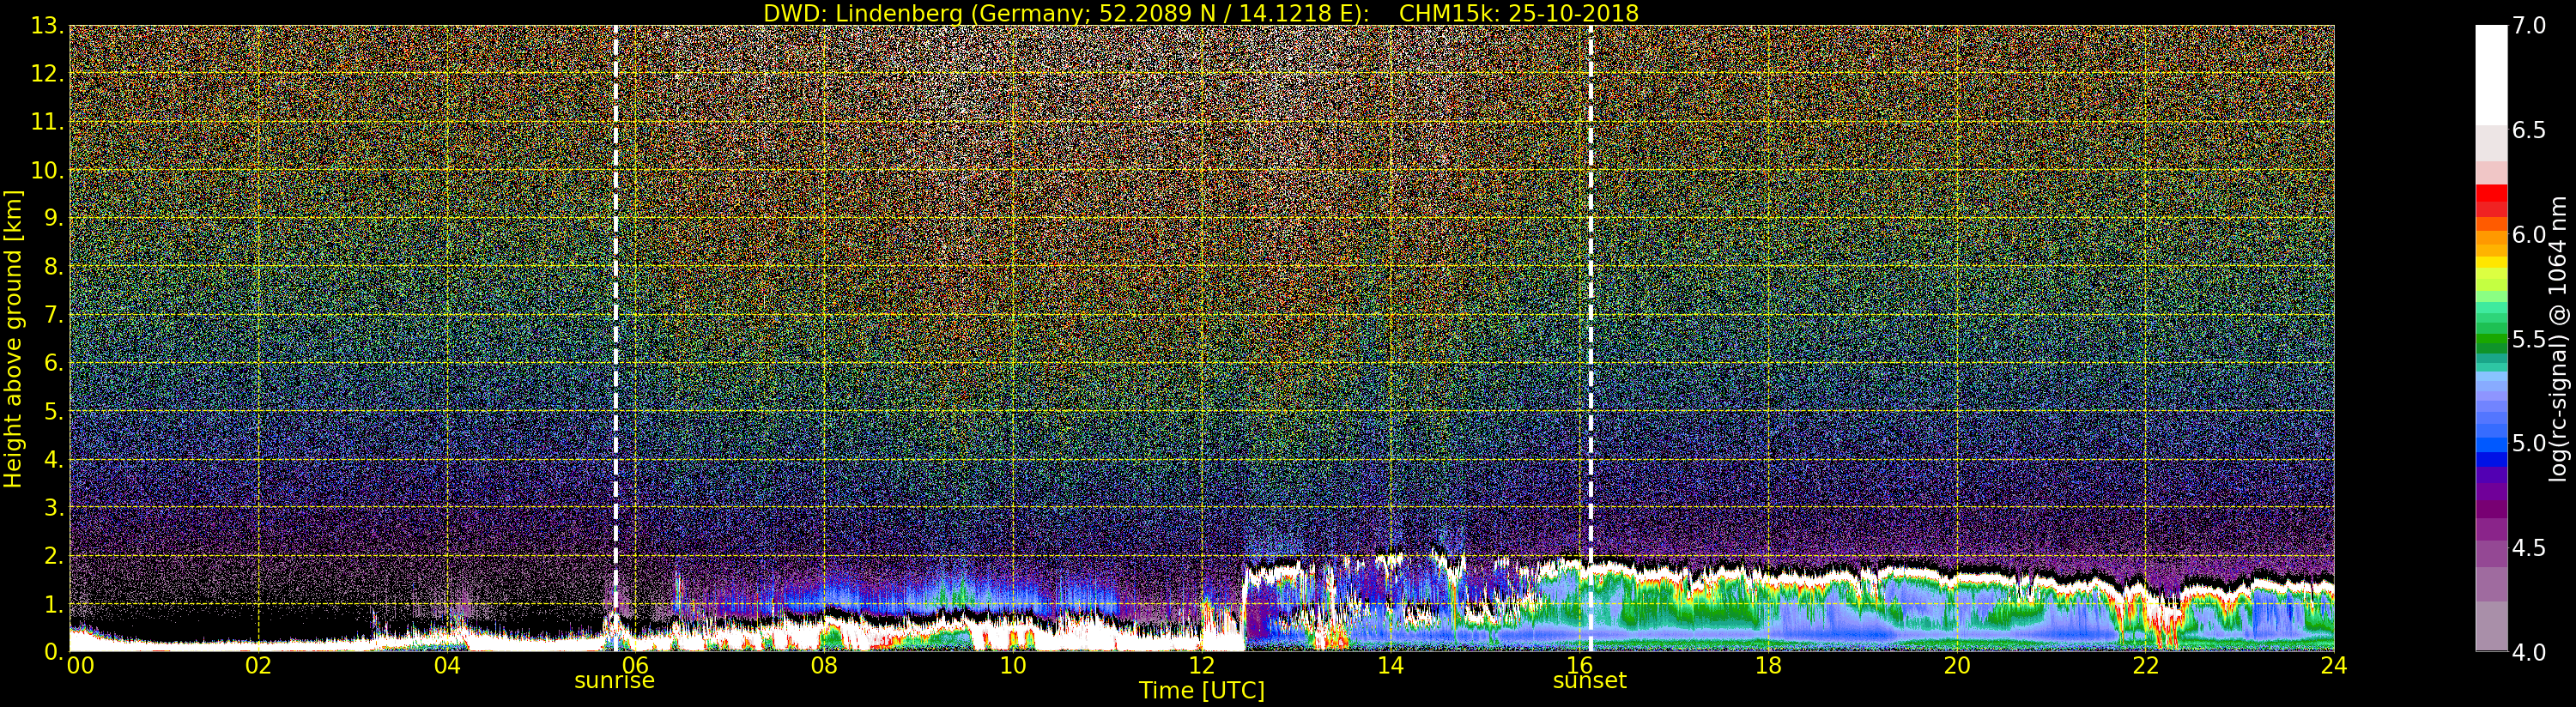Click the height tick label '9.'
This screenshot has height=707, width=2576.
pos(54,218)
